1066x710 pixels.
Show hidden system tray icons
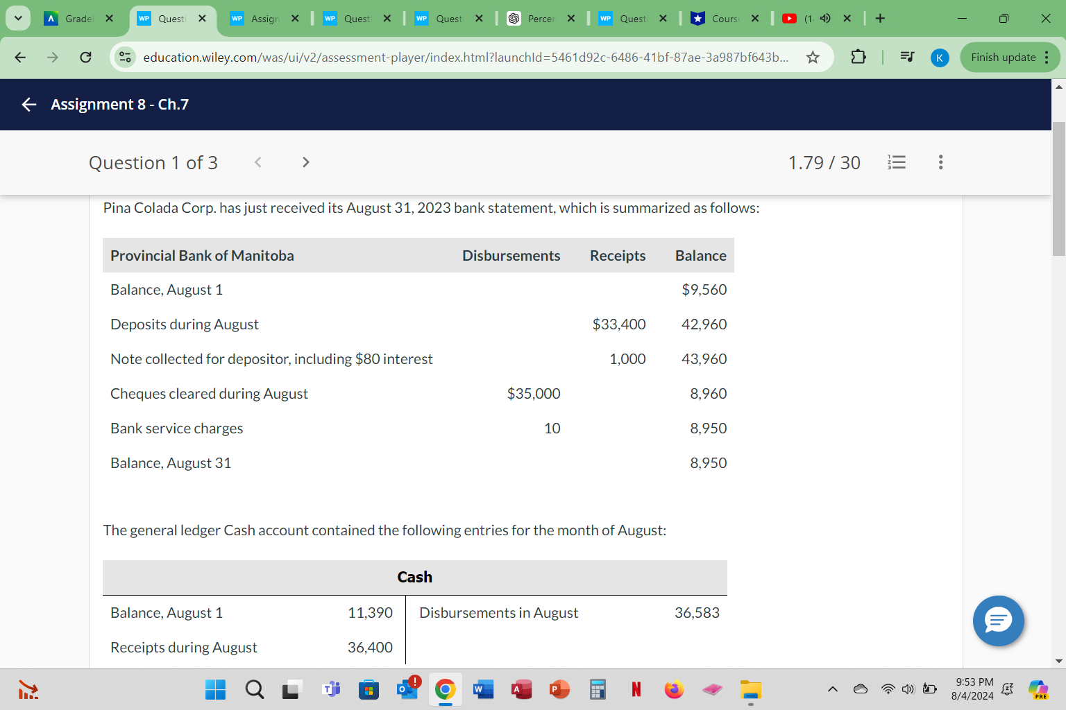click(832, 689)
